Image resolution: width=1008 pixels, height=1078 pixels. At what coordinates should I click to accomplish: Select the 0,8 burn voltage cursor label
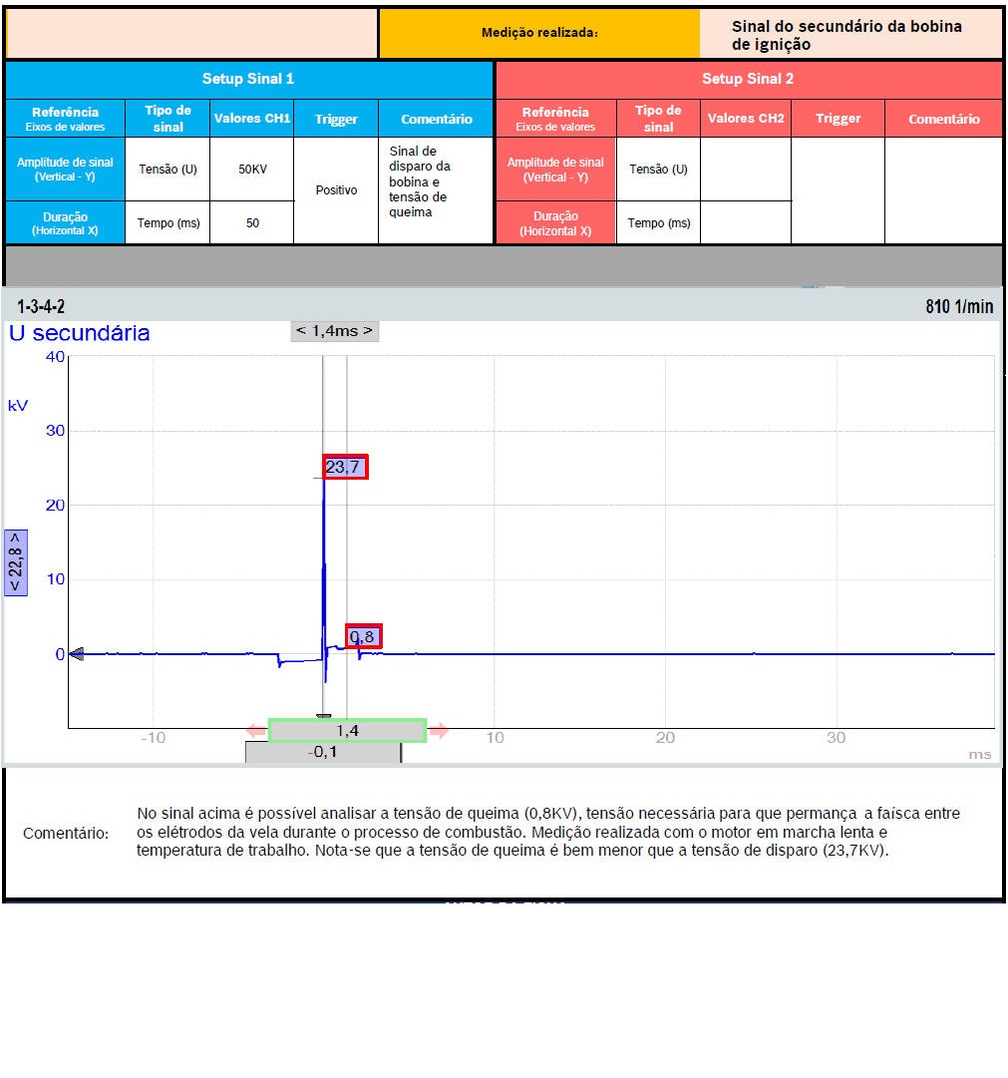coord(364,636)
